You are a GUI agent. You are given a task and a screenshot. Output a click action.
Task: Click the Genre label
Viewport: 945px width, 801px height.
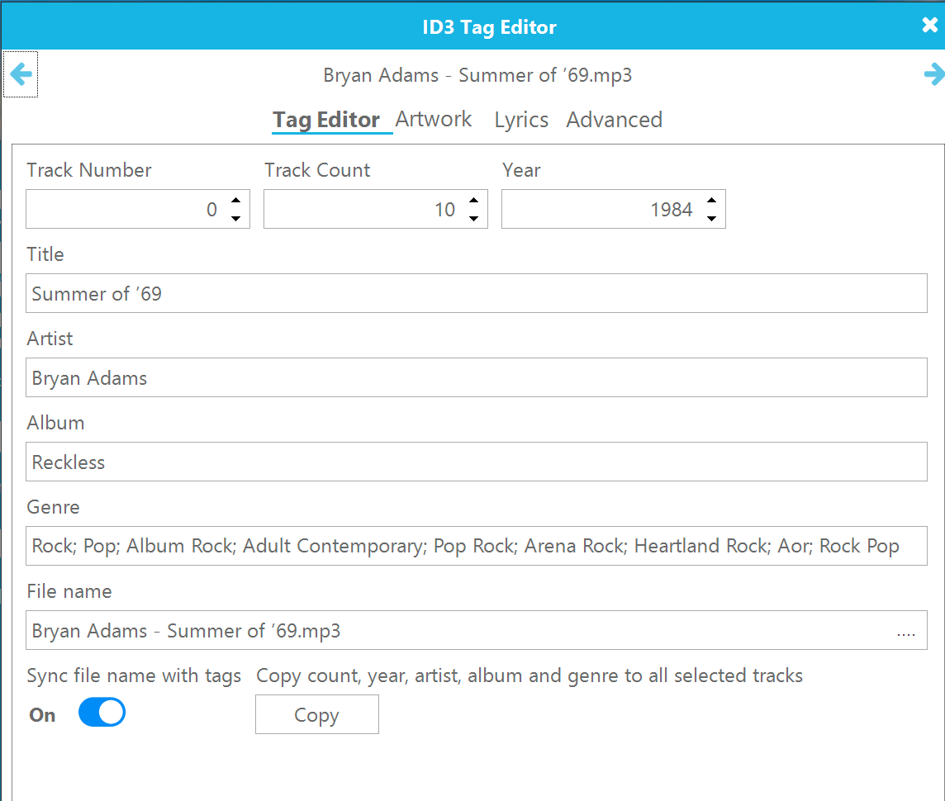(53, 507)
